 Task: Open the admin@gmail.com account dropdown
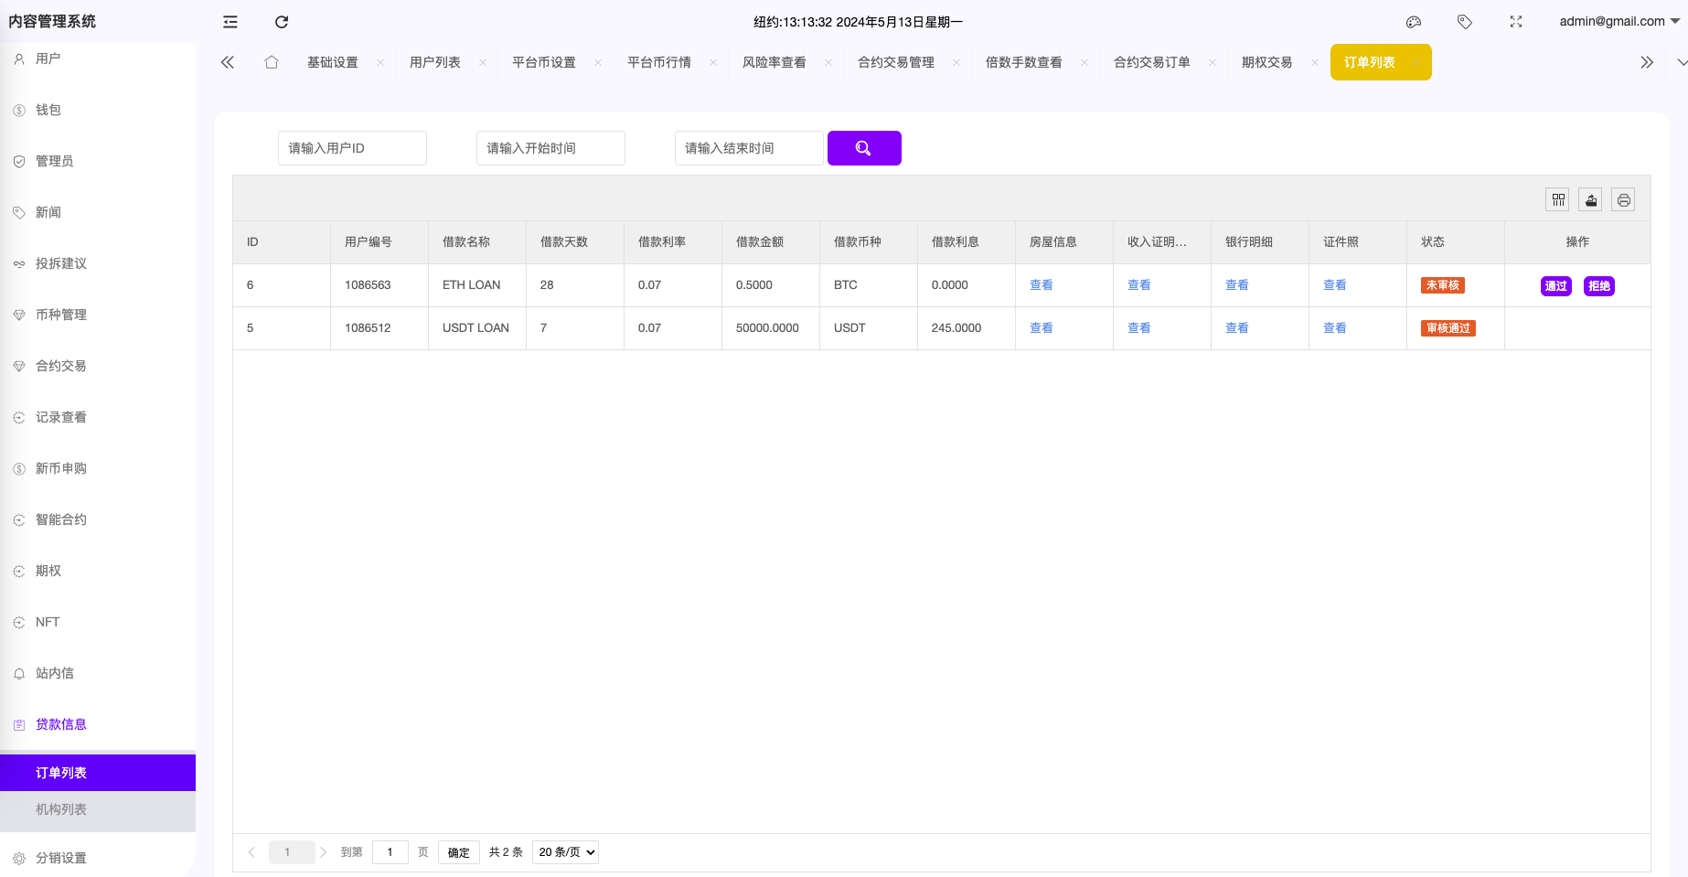click(x=1619, y=21)
